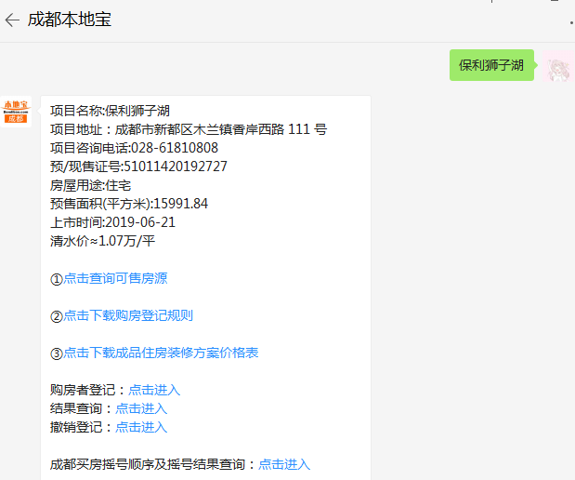Click line 房屋用途:住宅
The height and width of the screenshot is (480, 575).
coord(91,185)
